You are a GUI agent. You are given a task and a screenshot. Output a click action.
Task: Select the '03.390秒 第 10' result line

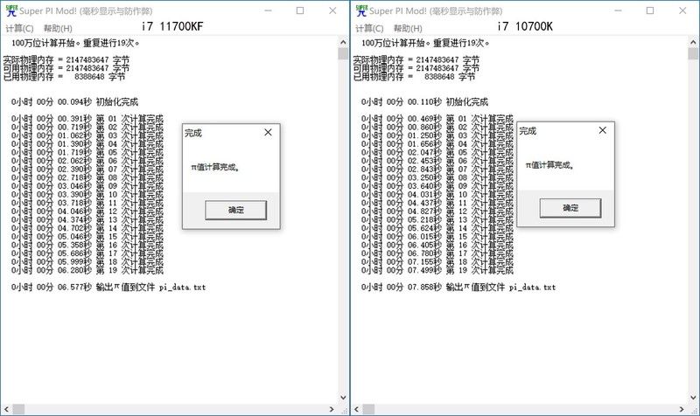(87, 195)
